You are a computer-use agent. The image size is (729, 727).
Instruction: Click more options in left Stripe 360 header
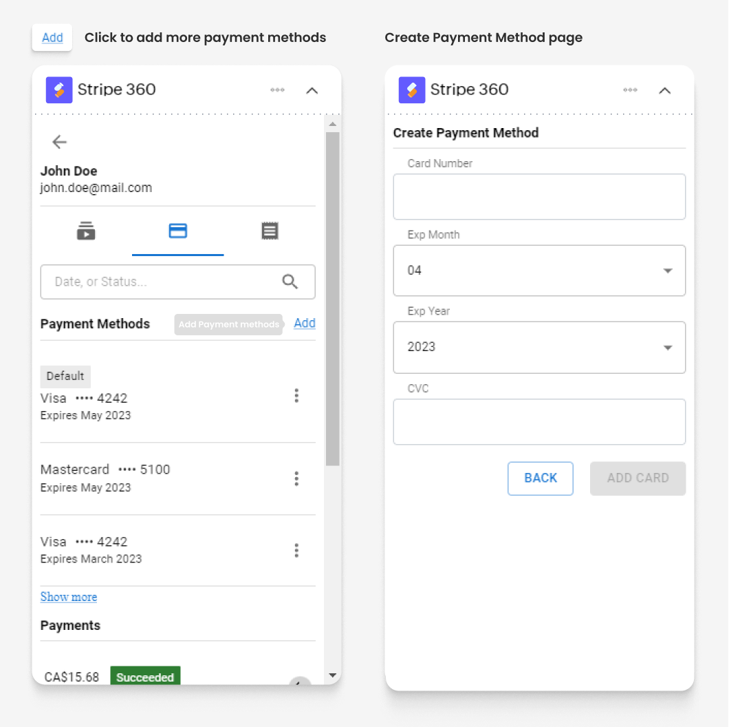(277, 90)
